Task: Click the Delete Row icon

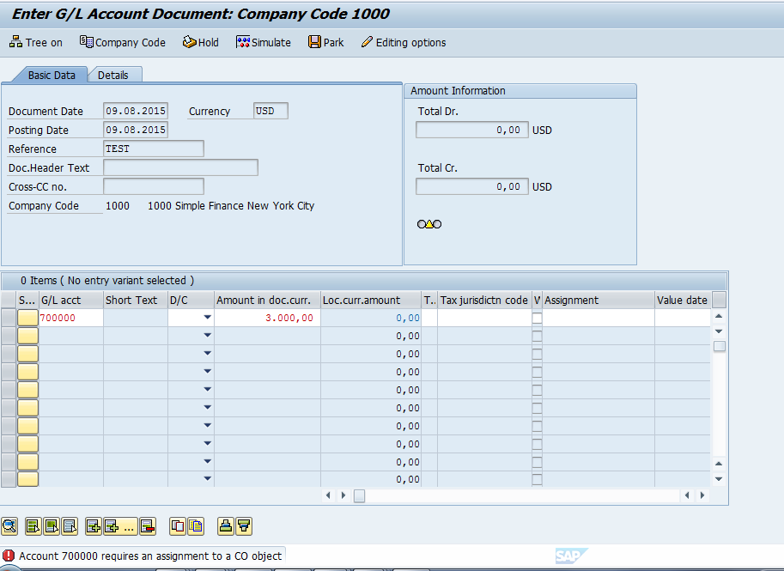Action: pyautogui.click(x=148, y=526)
